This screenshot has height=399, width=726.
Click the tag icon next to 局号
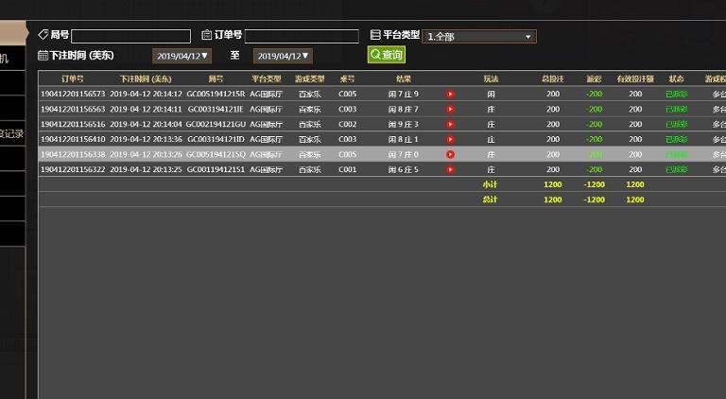pyautogui.click(x=43, y=35)
